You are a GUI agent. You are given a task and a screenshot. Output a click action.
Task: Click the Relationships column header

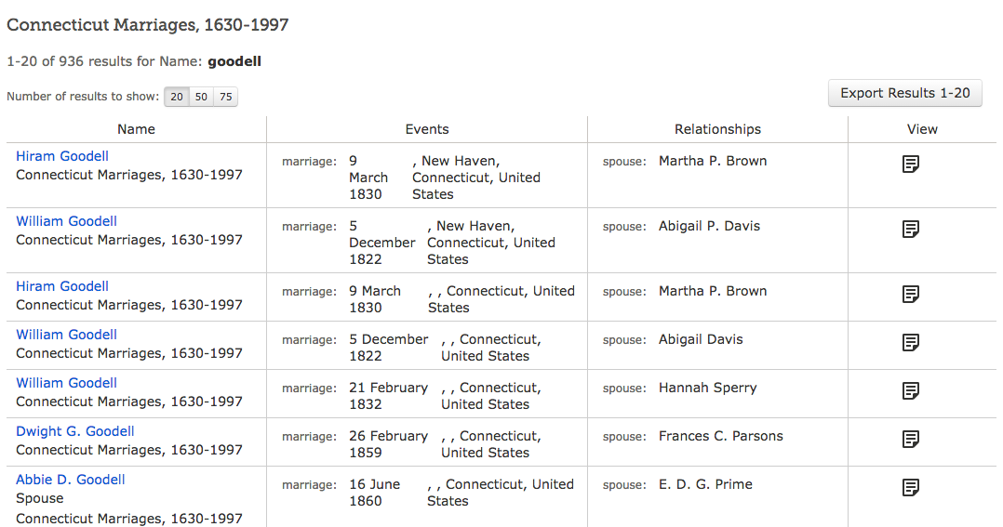[x=717, y=129]
